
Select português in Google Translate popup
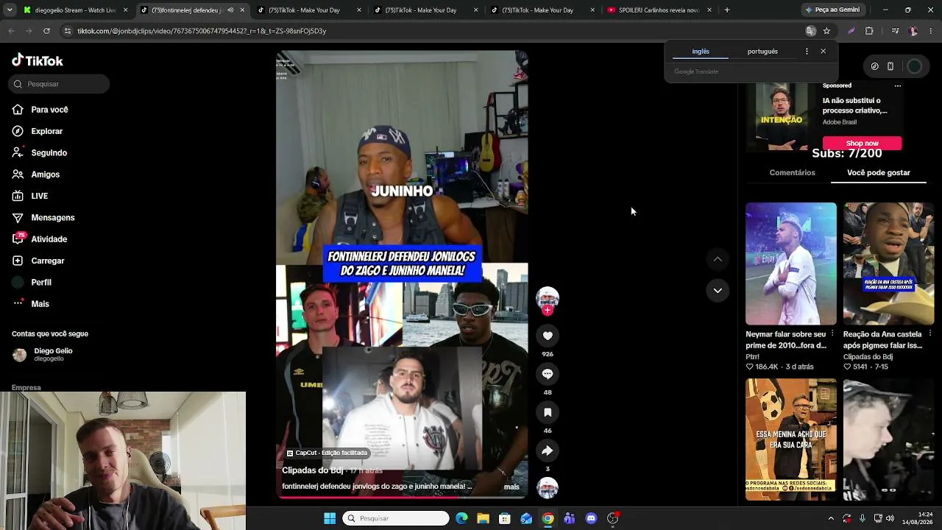point(762,52)
